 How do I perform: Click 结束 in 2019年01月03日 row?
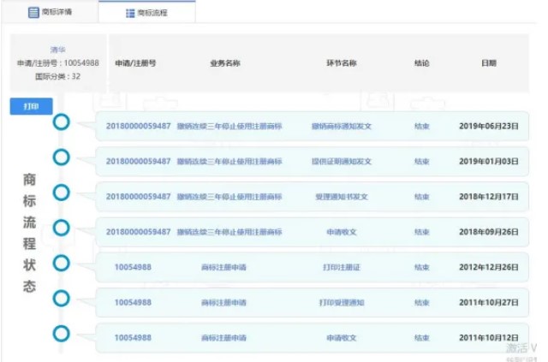coord(422,162)
